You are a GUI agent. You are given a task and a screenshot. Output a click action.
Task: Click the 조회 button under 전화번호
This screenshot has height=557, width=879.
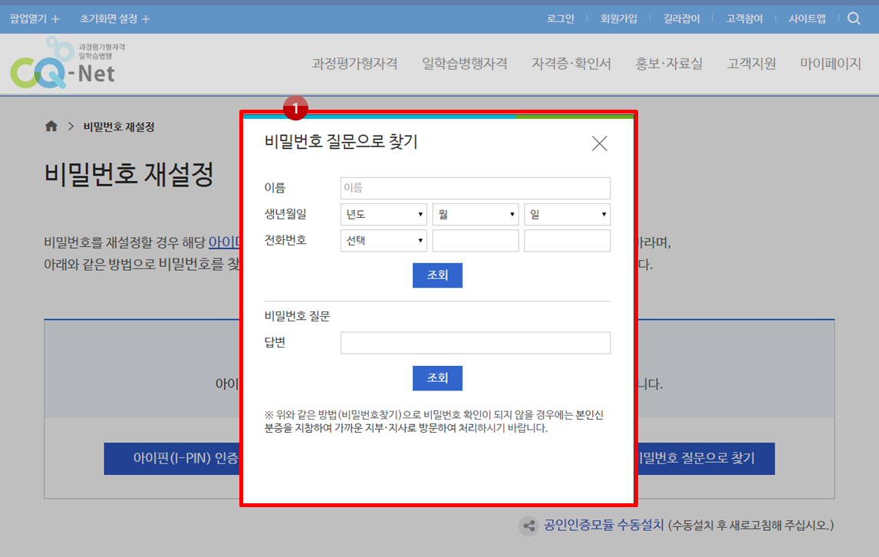[437, 275]
